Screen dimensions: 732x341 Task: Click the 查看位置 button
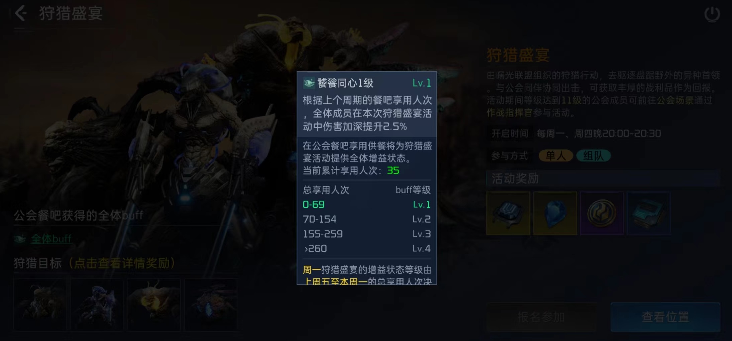pyautogui.click(x=665, y=317)
